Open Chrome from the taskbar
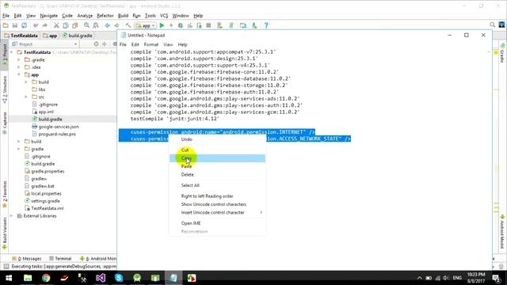Viewport: 507px width, 285px height. point(46,278)
